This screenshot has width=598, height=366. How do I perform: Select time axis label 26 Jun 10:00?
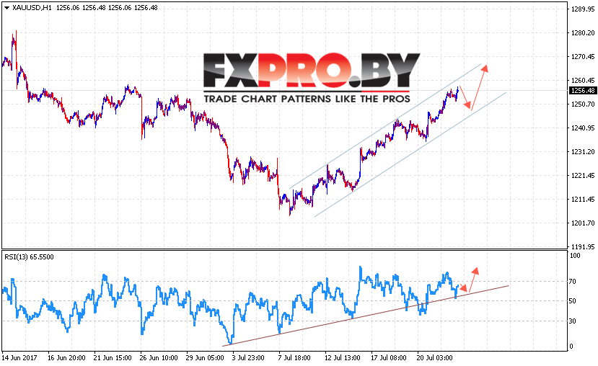pyautogui.click(x=159, y=358)
